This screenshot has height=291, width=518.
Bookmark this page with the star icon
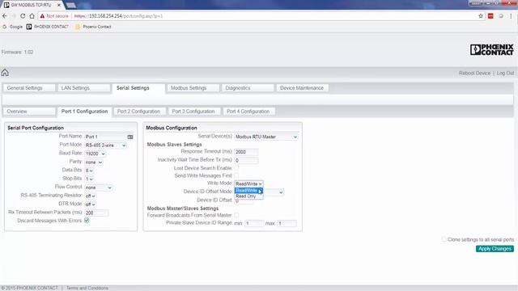coord(481,16)
